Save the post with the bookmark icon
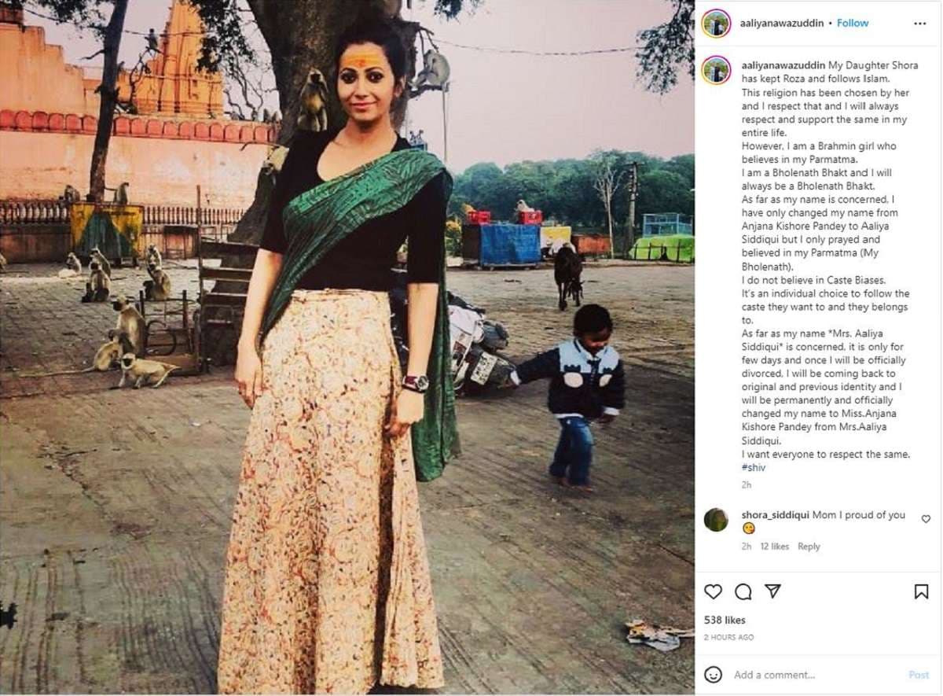This screenshot has width=943, height=696. tap(921, 591)
